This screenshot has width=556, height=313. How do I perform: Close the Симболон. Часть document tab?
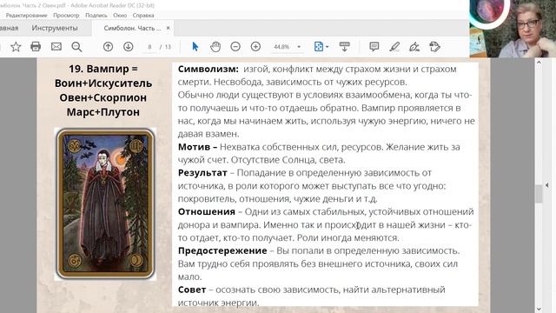click(x=168, y=28)
